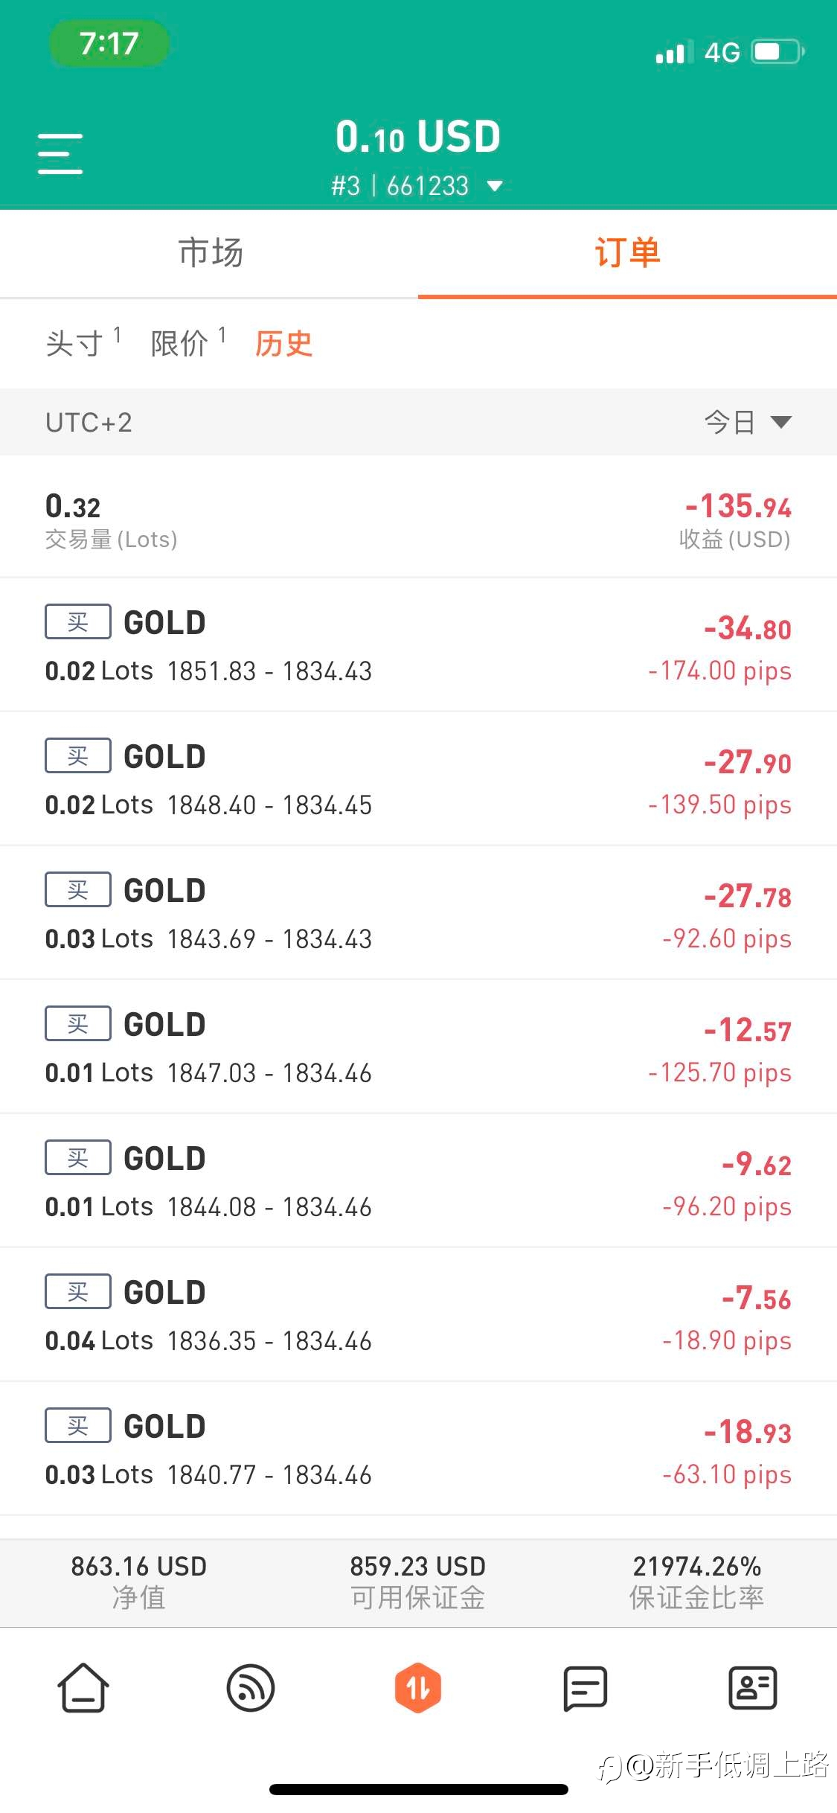Open the account profile card icon

(752, 1687)
